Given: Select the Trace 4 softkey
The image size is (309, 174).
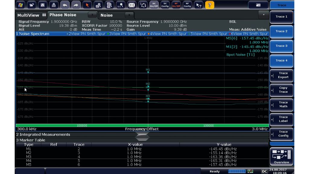Looking at the screenshot, I should pyautogui.click(x=282, y=60).
